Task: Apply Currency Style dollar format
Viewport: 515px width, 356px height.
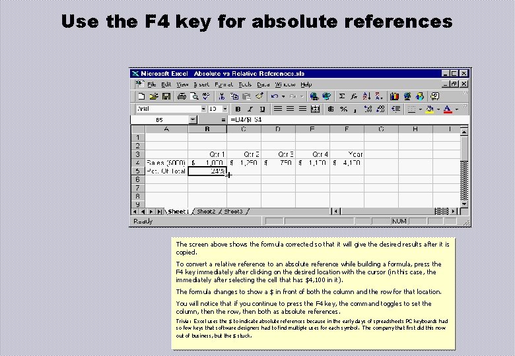Action: coord(331,109)
